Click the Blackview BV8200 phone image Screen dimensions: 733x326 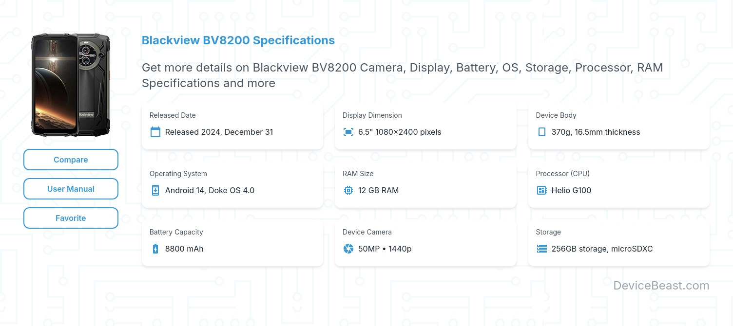(71, 85)
